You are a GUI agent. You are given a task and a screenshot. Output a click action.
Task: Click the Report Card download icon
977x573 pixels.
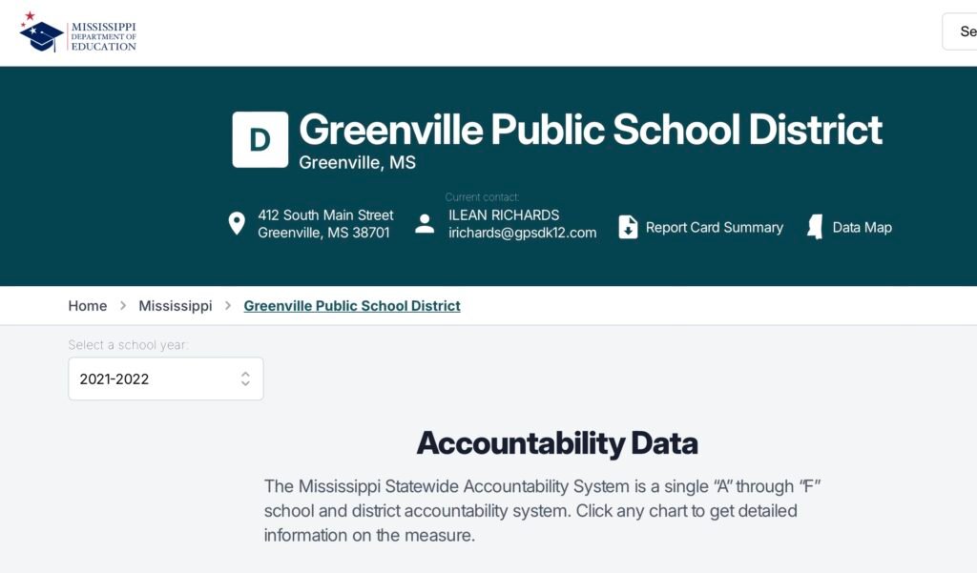[628, 227]
